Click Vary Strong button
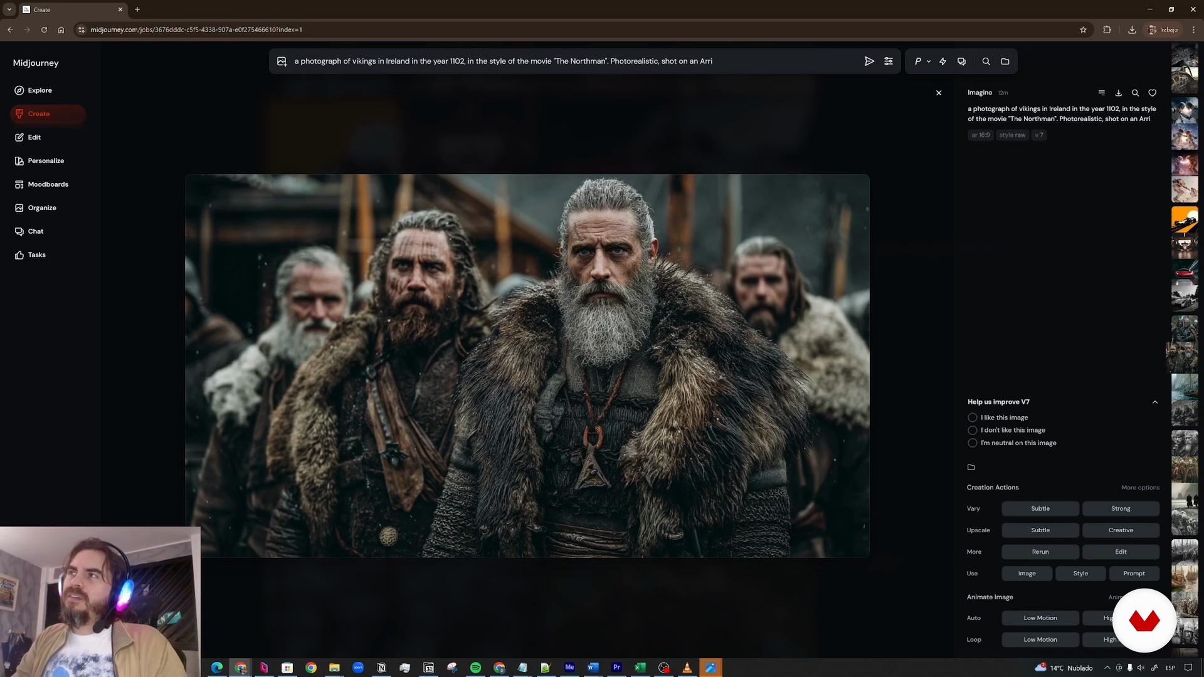 pos(1121,509)
